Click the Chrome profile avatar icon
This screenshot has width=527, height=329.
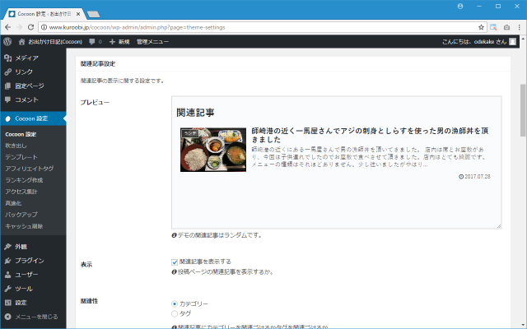(x=460, y=6)
